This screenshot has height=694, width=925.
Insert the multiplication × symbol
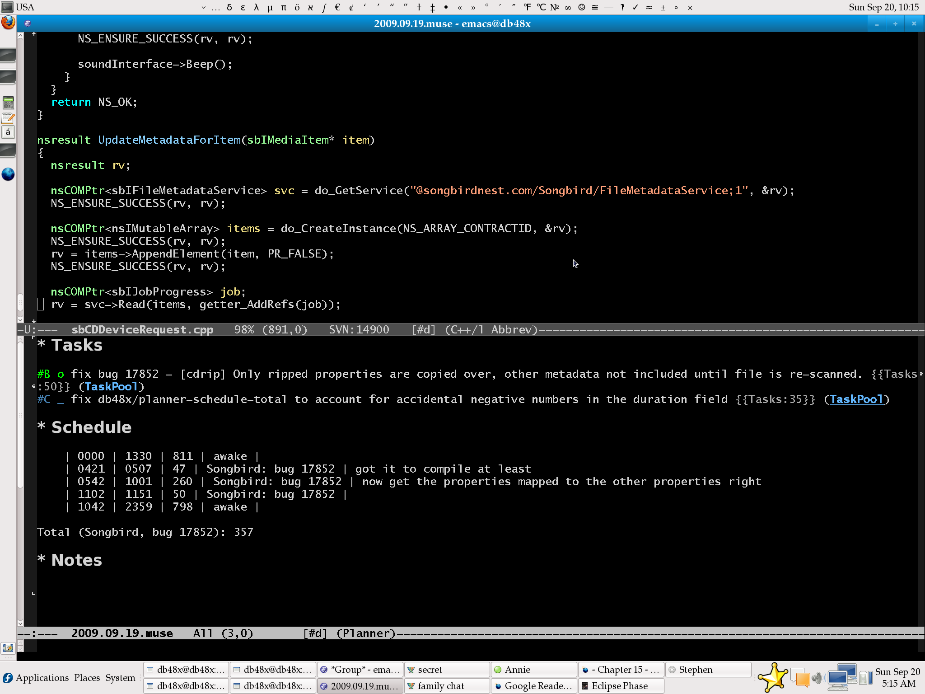click(690, 7)
